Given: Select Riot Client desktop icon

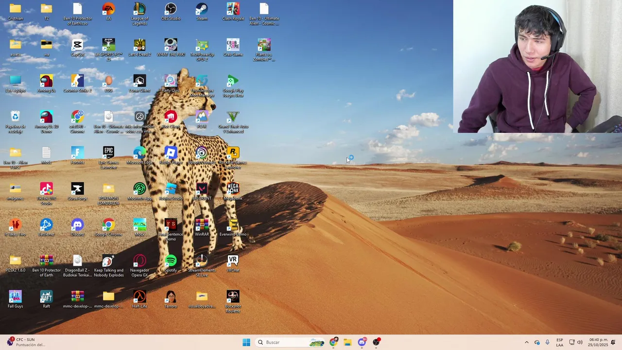Looking at the screenshot, I should [x=171, y=120].
